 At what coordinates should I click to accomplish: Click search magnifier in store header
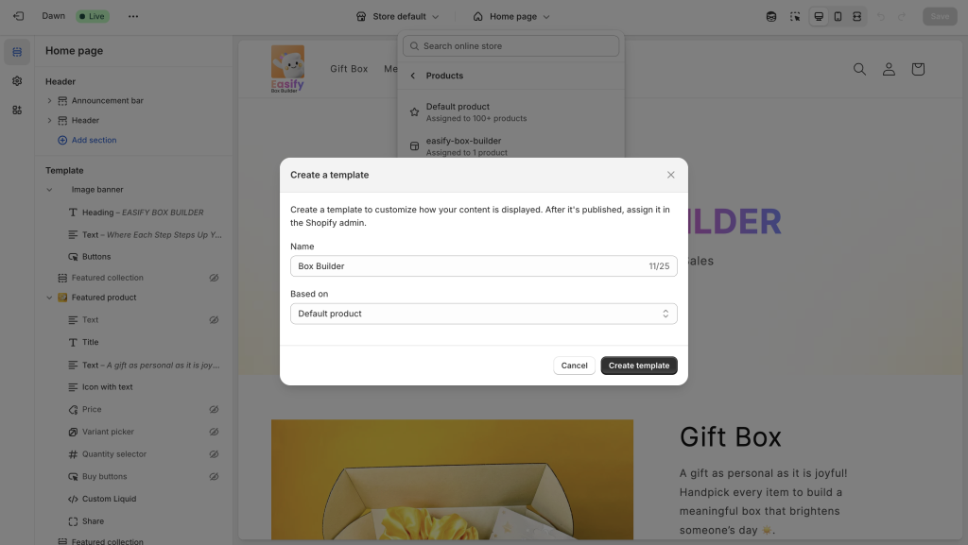[859, 69]
